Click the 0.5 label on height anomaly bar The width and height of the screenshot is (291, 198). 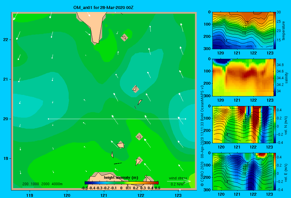157,188
